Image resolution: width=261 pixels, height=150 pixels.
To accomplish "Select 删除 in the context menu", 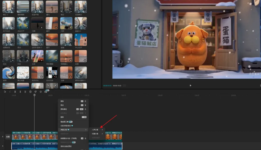I will pos(63,117).
